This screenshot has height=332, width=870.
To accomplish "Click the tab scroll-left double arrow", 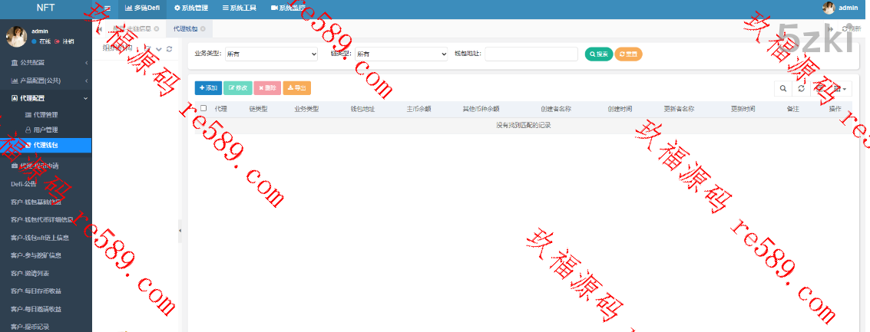I will [x=99, y=28].
